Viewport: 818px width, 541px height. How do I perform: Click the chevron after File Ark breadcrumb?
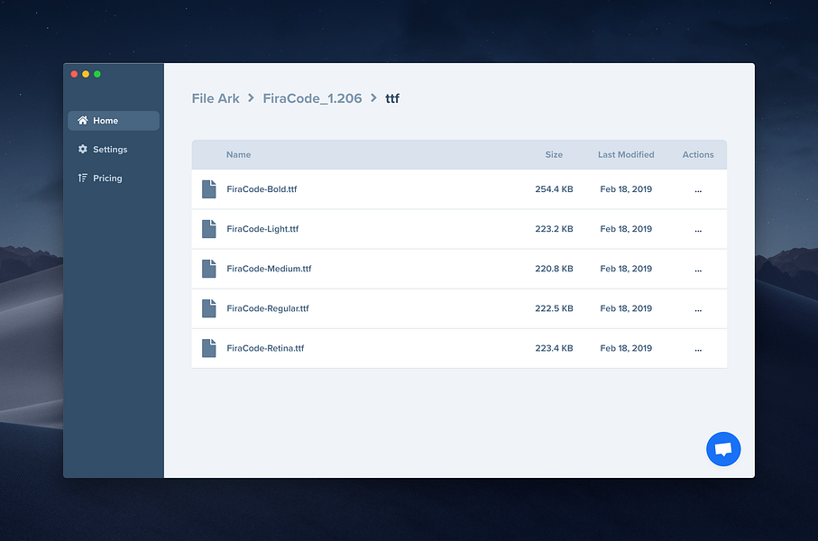250,98
